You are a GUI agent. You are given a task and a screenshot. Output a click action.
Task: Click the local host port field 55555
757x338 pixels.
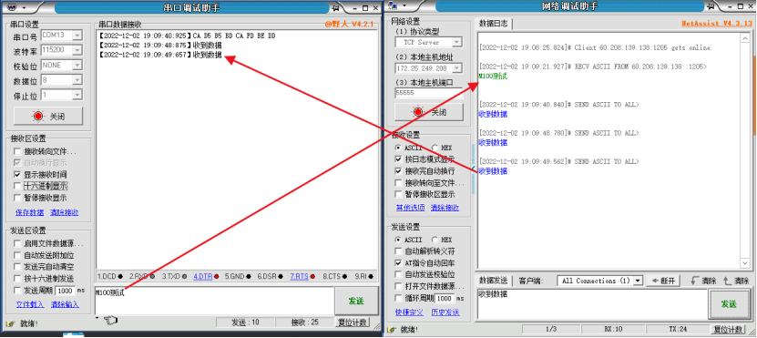point(429,93)
